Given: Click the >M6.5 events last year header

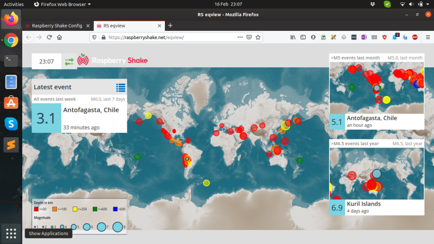Looking at the screenshot, I should pyautogui.click(x=355, y=144).
